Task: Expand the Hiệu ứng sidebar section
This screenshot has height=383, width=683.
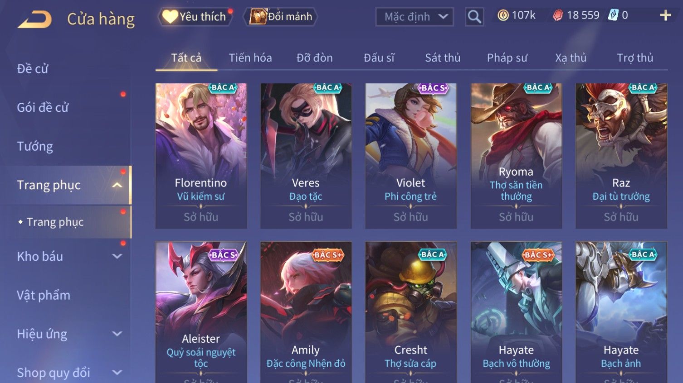Action: click(x=117, y=334)
